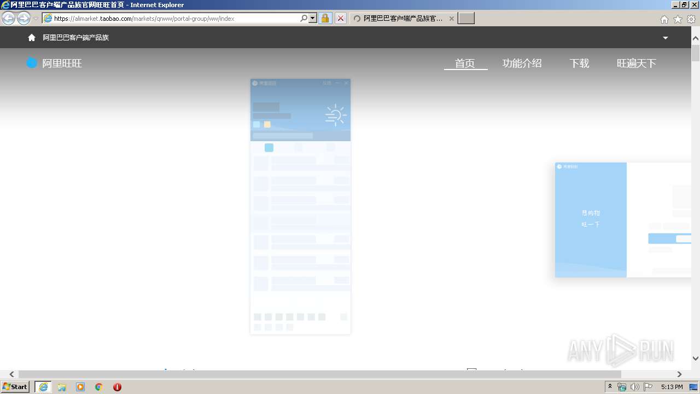Viewport: 700px width, 394px height.
Task: Open the Tools gear menu
Action: [691, 19]
